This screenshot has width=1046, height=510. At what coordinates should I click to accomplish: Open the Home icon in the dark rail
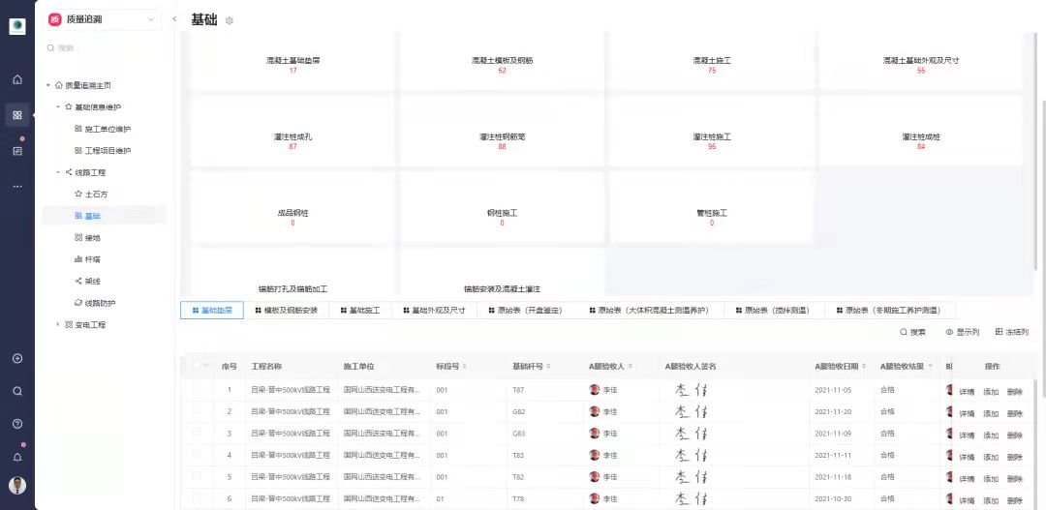point(17,80)
